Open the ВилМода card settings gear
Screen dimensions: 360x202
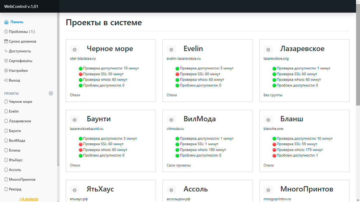171,120
